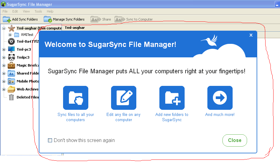Open the Help menu
Image resolution: width=280 pixels, height=165 pixels.
[x=50, y=11]
